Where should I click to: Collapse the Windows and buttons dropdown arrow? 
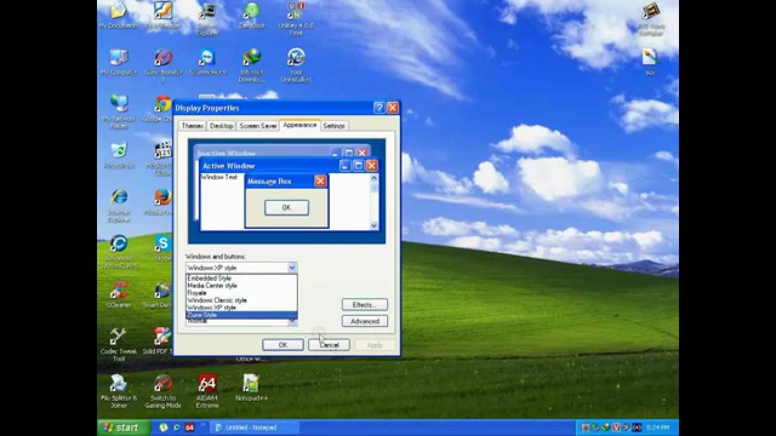[292, 267]
